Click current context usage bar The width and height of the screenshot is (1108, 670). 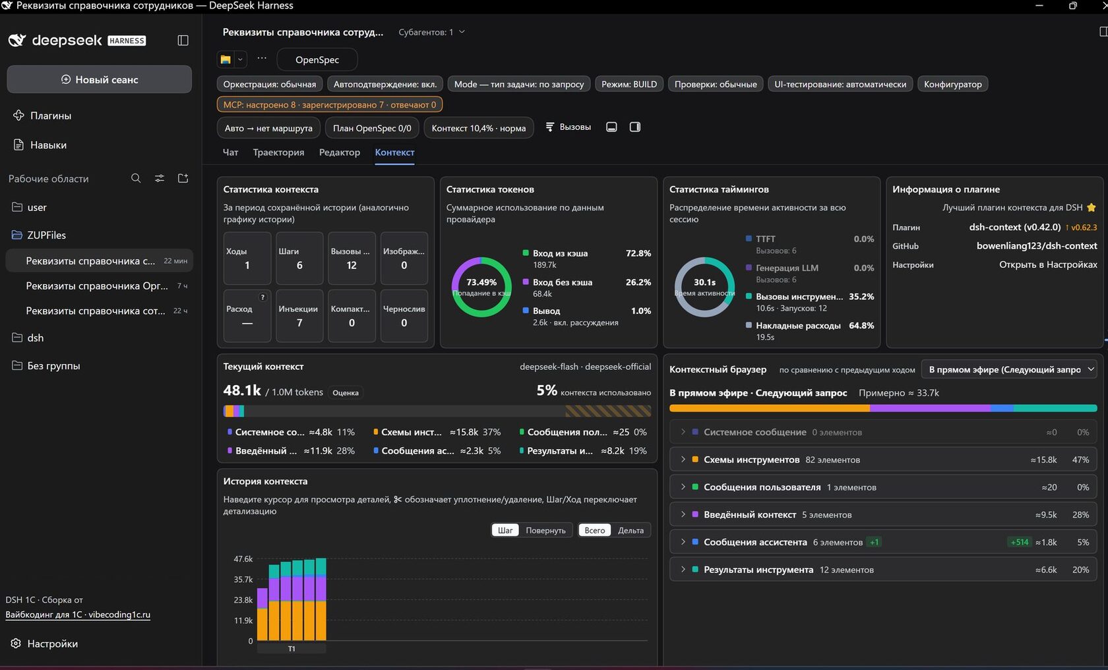437,411
